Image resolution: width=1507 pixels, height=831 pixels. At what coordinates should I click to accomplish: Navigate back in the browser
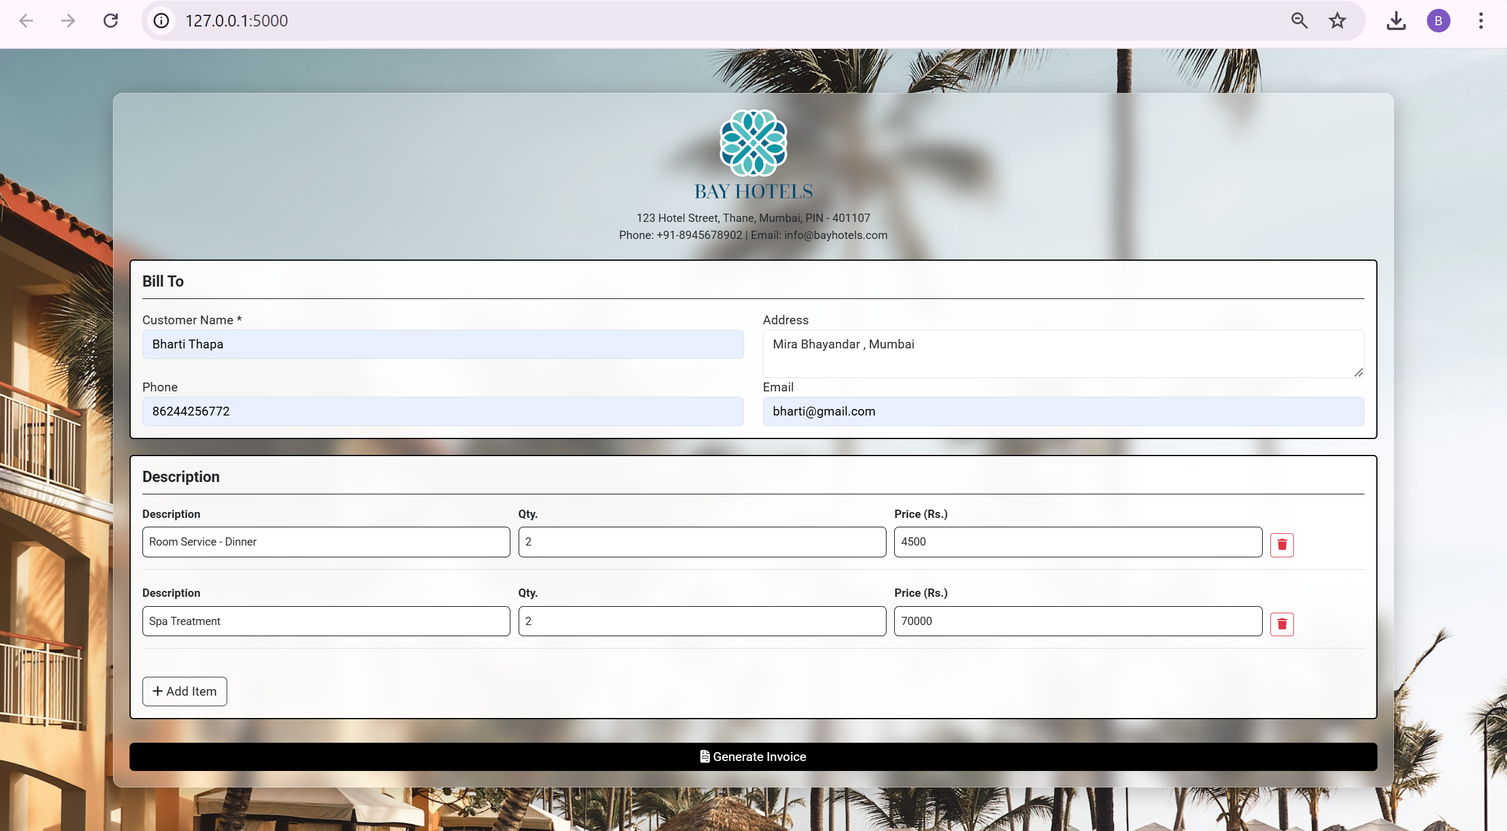[x=25, y=20]
